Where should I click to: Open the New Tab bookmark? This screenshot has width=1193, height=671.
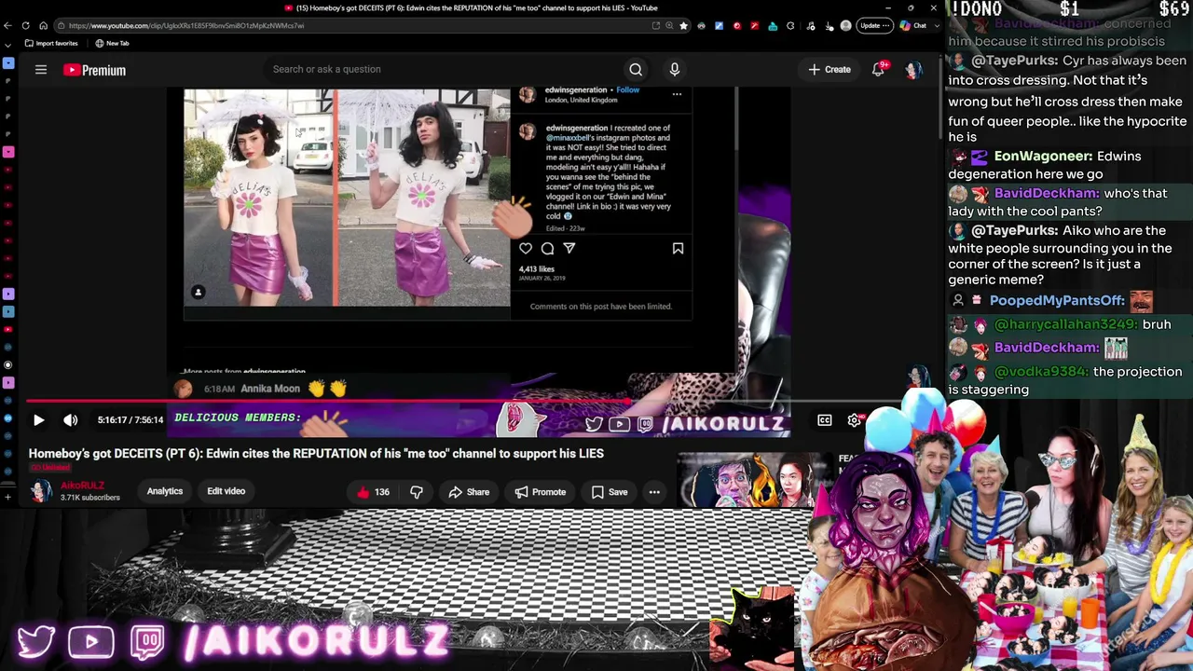[x=113, y=43]
